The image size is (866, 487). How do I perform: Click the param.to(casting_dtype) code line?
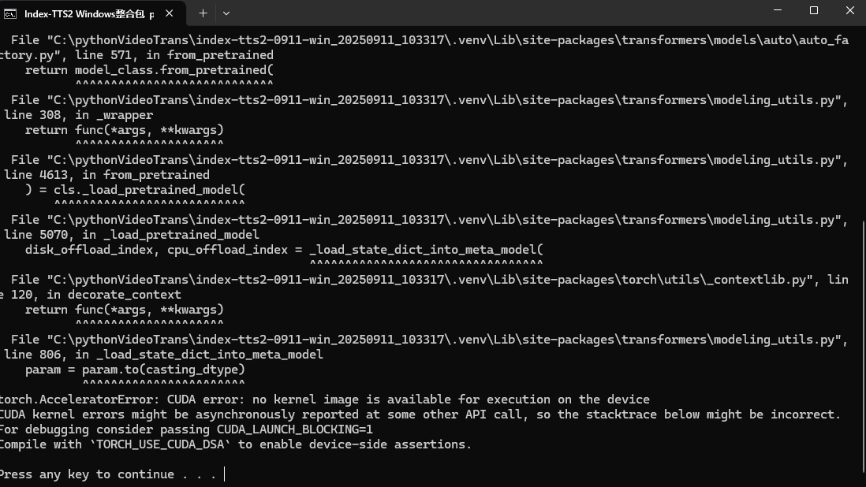coord(135,370)
